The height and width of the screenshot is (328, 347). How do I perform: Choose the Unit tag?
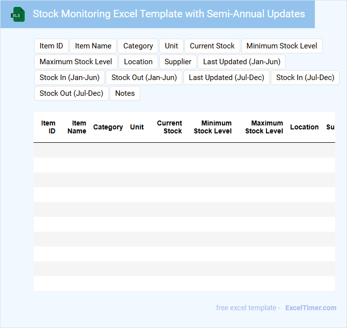pyautogui.click(x=172, y=46)
